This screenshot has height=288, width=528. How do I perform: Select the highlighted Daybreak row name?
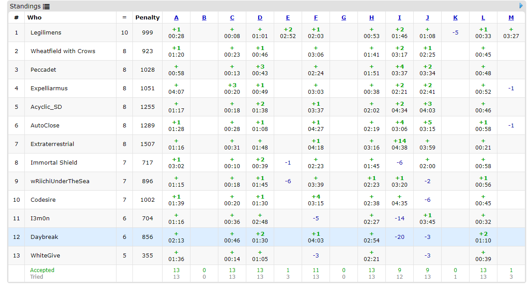(44, 237)
